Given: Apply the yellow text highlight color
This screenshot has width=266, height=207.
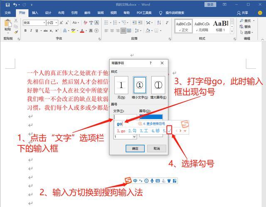Looking at the screenshot, I should click(x=73, y=31).
